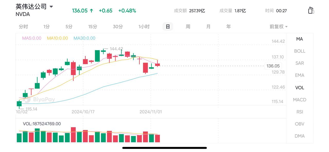Switch to the 分时 chart tab
329x152 pixels.
coord(23,26)
